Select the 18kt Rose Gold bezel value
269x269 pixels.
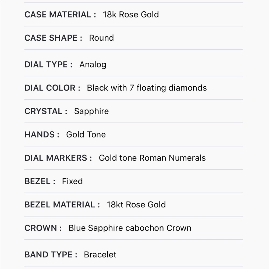(136, 204)
